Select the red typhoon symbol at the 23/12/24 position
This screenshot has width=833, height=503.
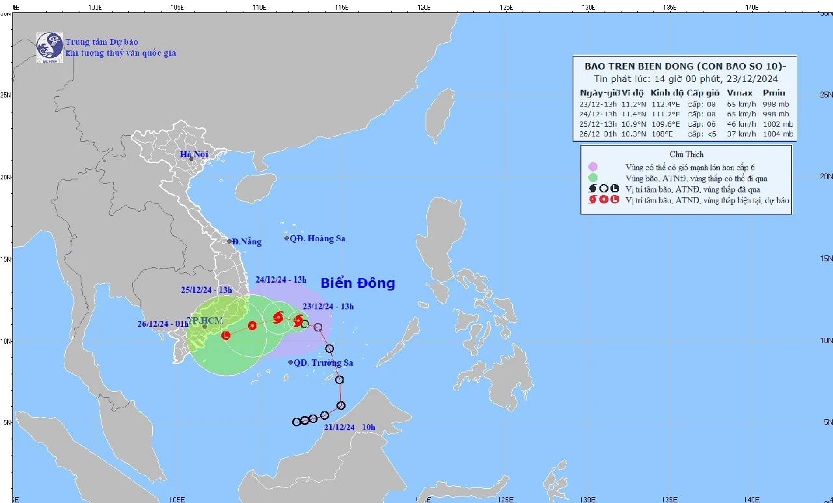[x=299, y=319]
